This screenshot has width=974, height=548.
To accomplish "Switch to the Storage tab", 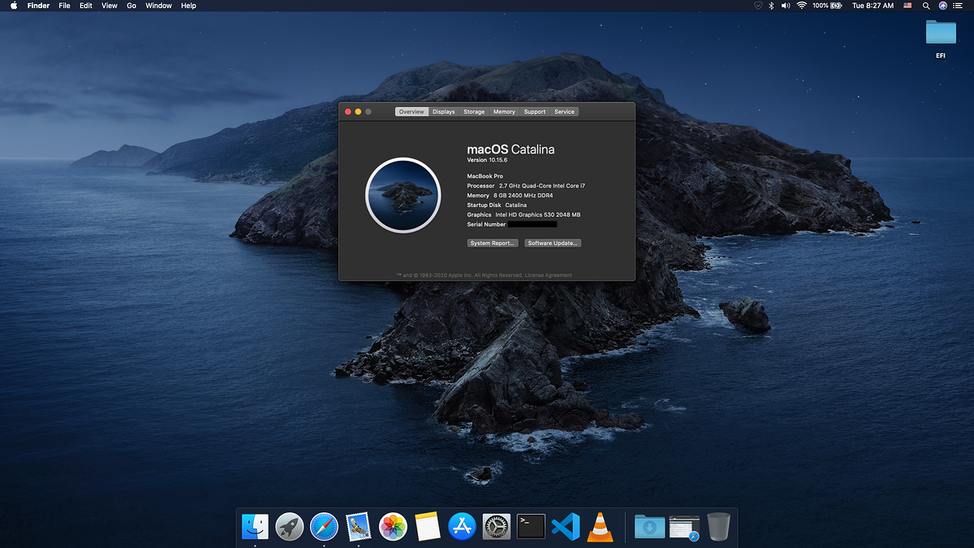I will 474,112.
